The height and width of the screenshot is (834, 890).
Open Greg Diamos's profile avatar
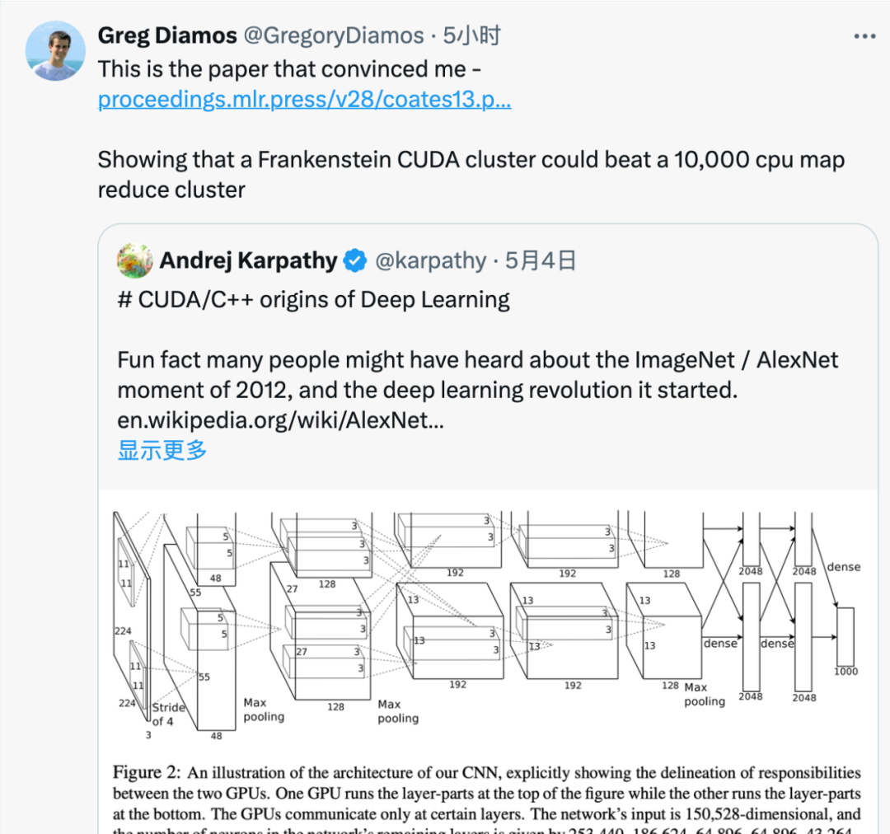point(55,50)
